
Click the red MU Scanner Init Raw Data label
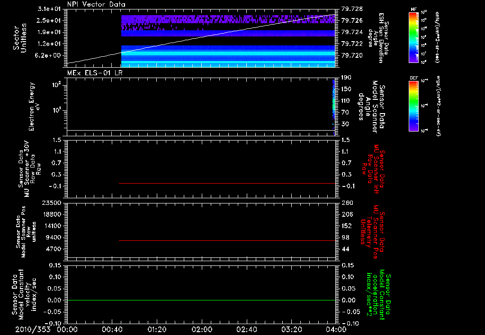coord(373,169)
